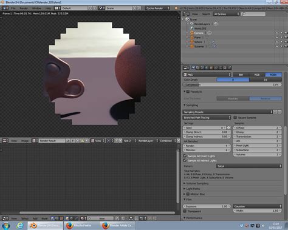Open the PNG file format dropdown

207,75
